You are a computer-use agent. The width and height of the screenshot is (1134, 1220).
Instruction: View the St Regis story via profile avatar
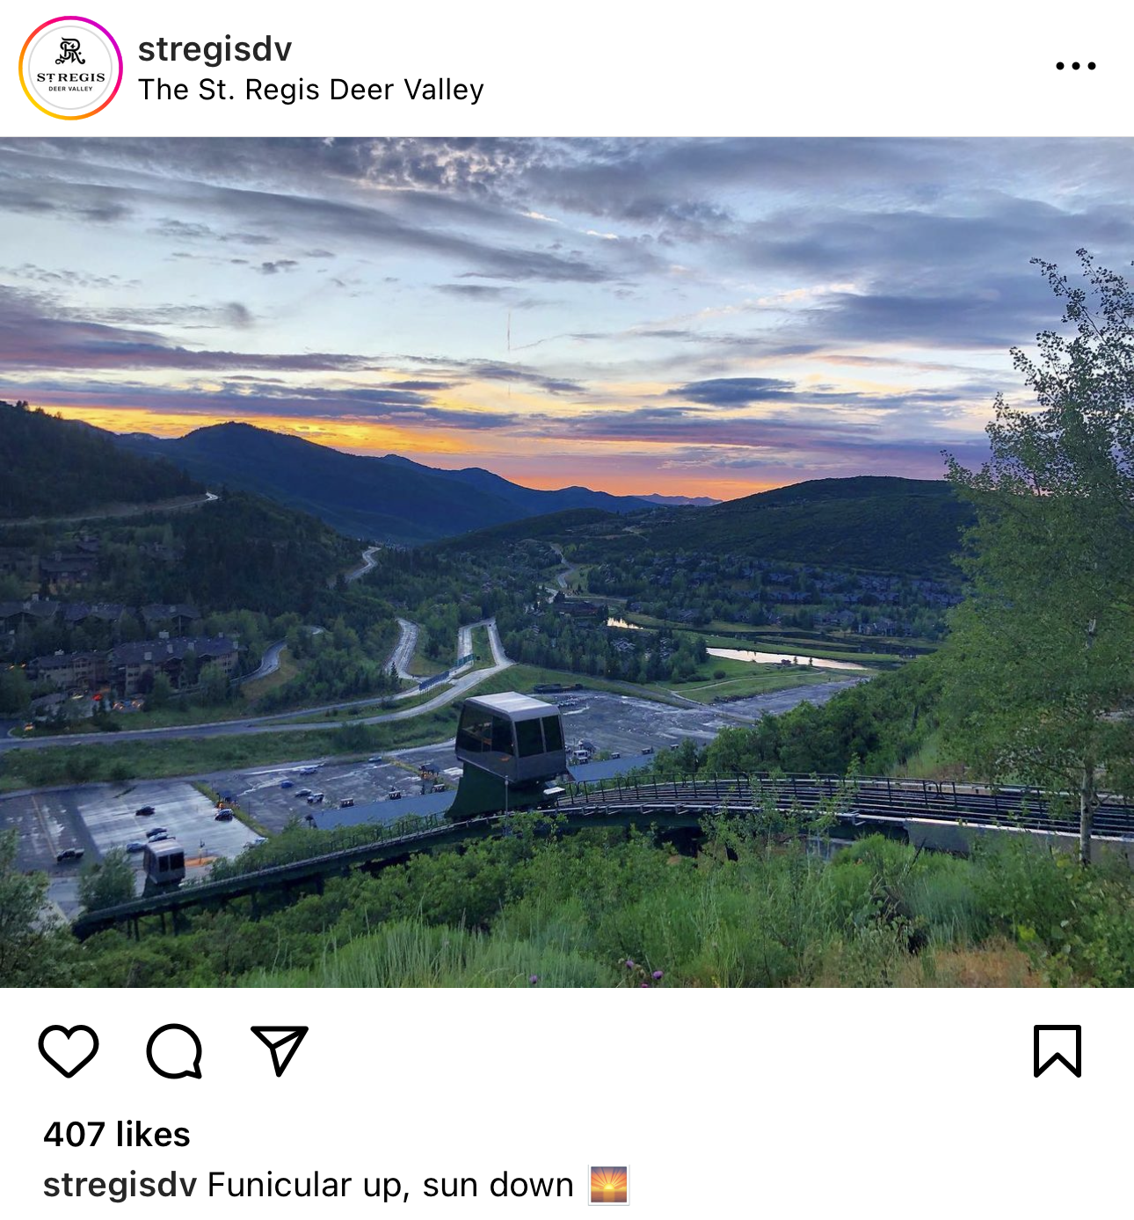point(70,68)
